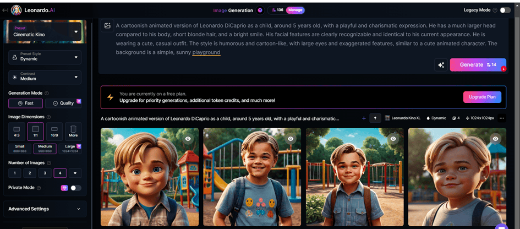520x229 pixels.
Task: Select the Quality generation mode
Action: click(x=63, y=103)
